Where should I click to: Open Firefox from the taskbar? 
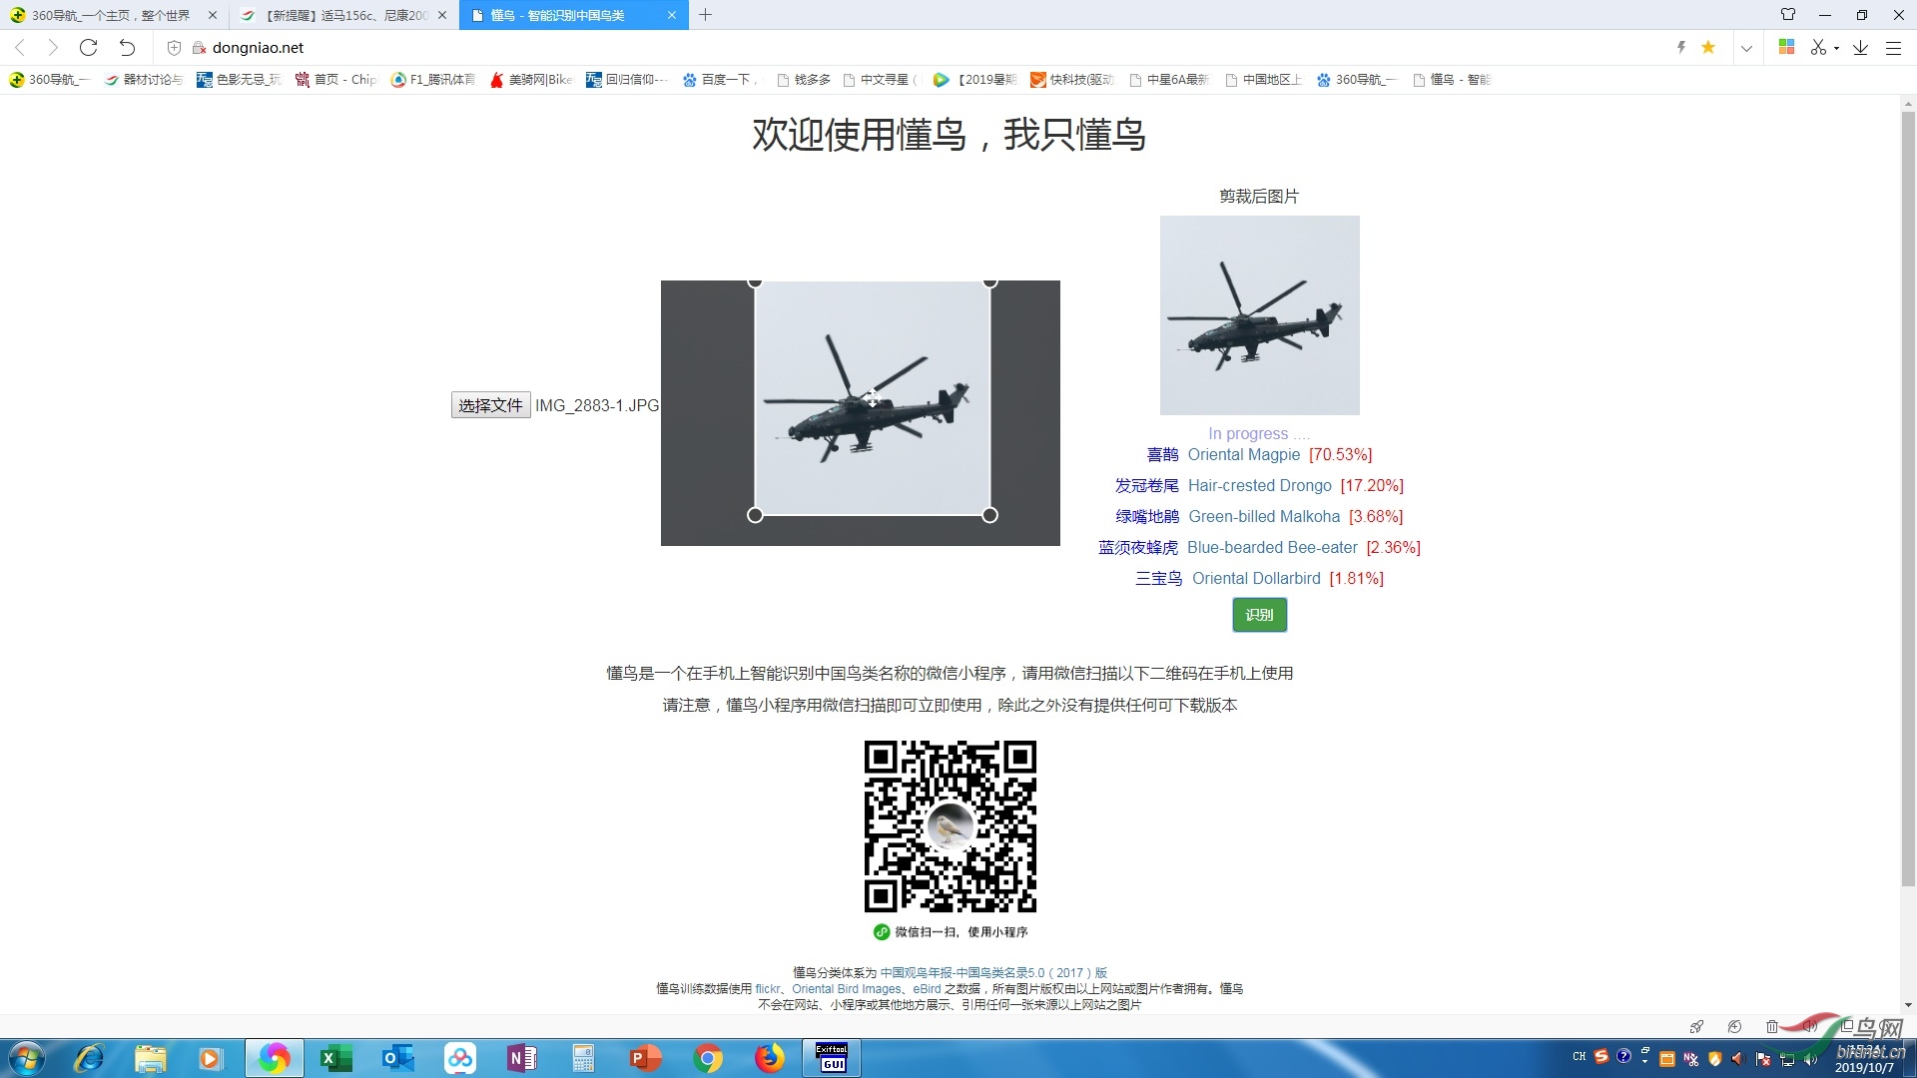click(x=769, y=1058)
